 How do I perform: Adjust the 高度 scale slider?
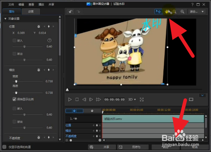16,93
